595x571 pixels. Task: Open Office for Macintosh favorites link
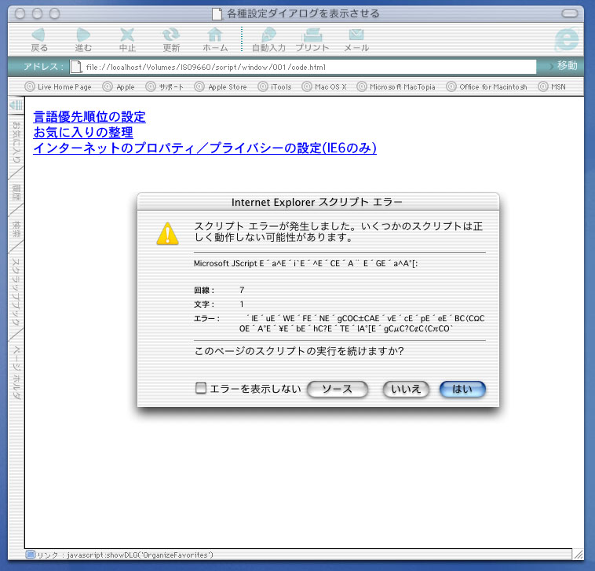(487, 86)
